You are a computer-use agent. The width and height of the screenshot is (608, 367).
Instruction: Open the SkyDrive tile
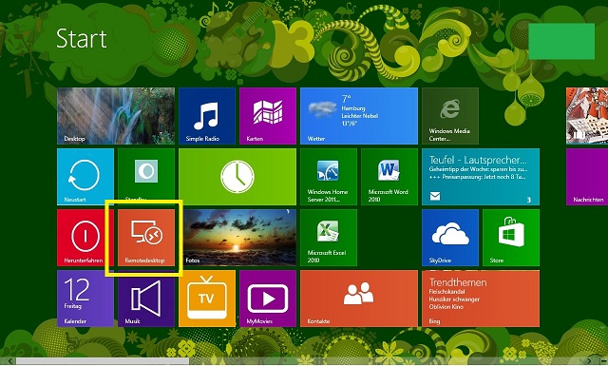point(450,238)
